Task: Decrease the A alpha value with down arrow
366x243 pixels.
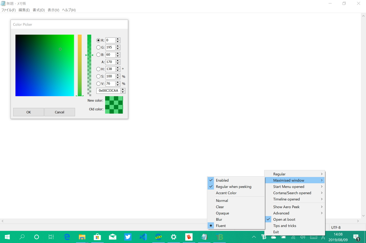Action: pyautogui.click(x=118, y=63)
